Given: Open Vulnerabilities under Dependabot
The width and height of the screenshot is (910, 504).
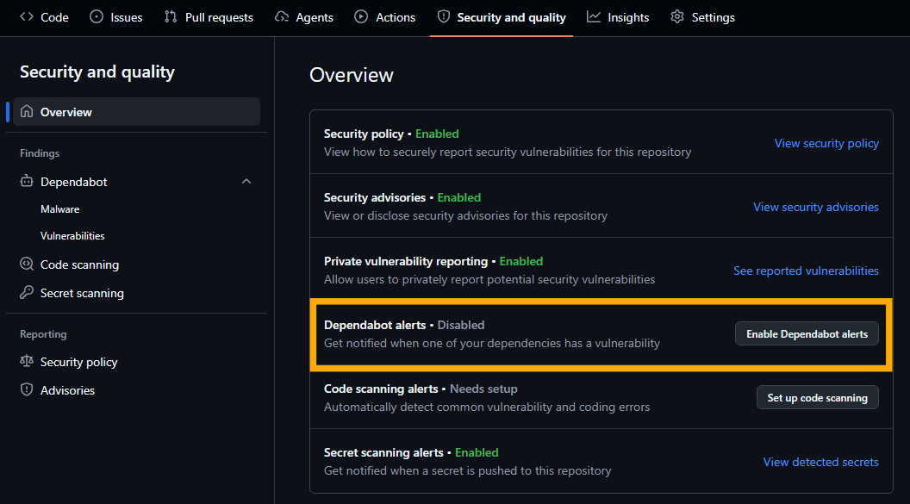Looking at the screenshot, I should click(72, 236).
